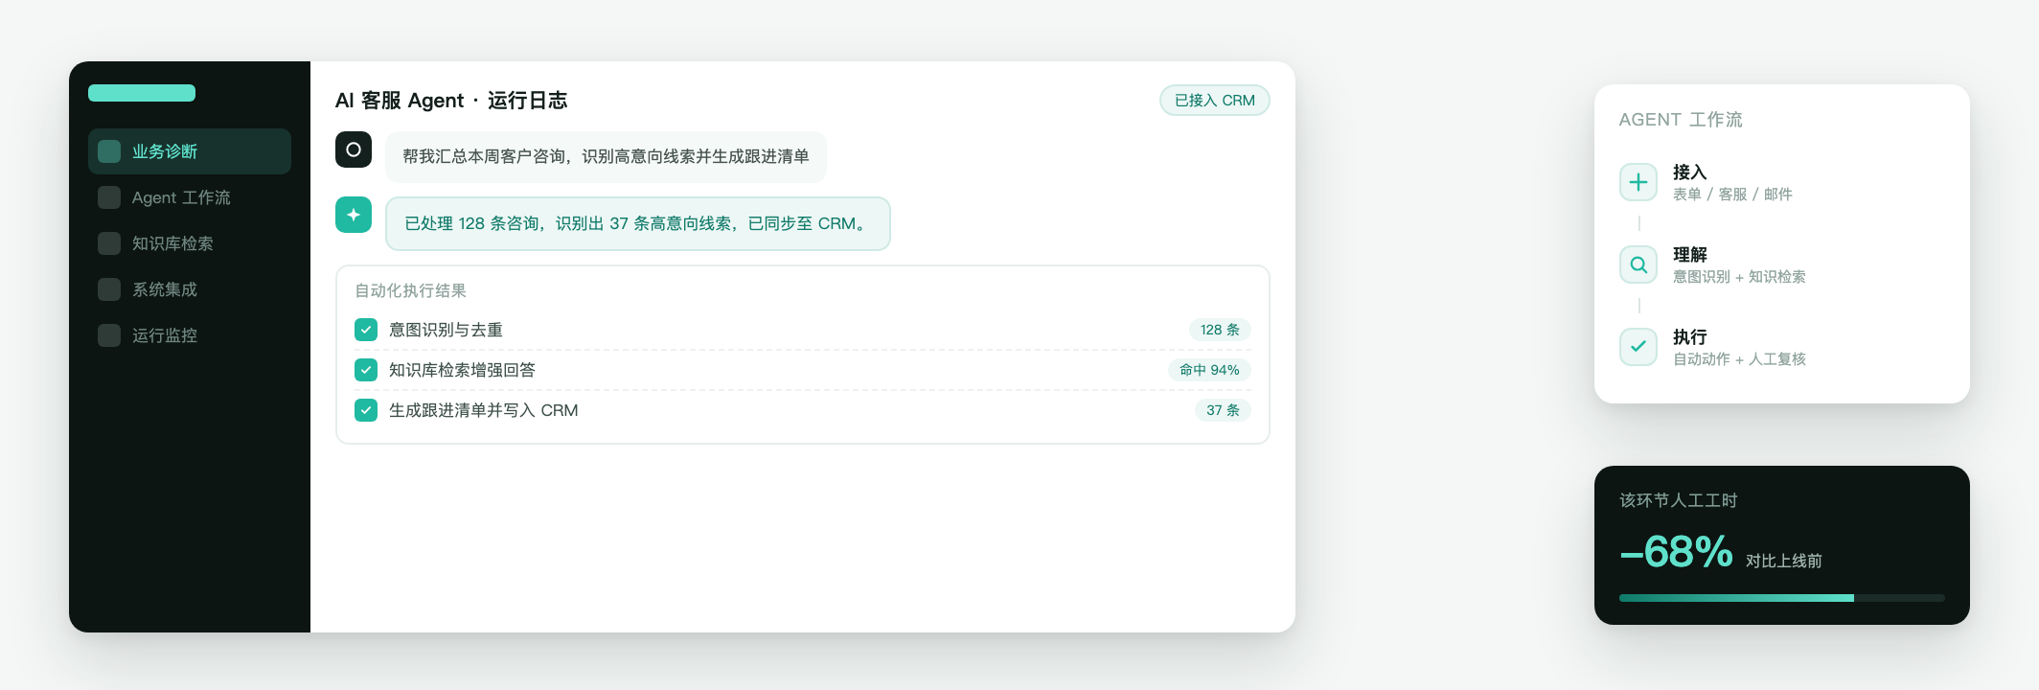Open 业务诊断 in the sidebar
2039x690 pixels.
tap(190, 151)
